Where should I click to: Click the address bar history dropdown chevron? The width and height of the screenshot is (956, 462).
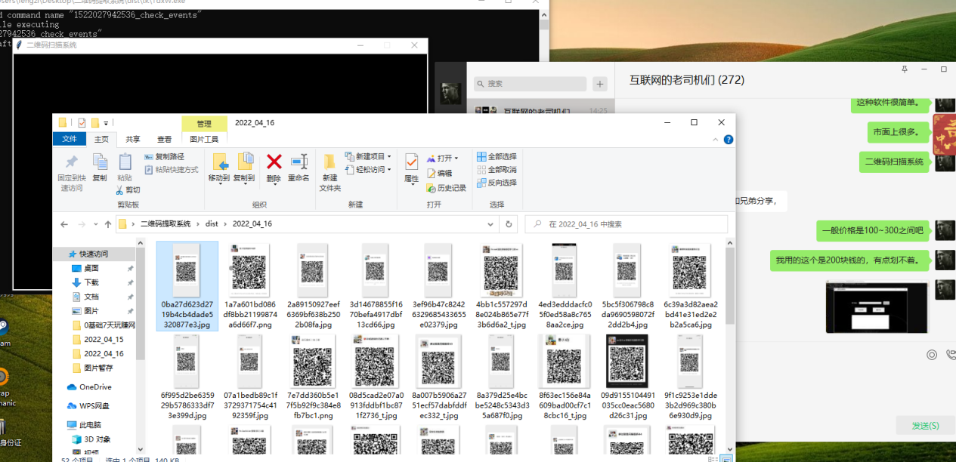point(490,224)
